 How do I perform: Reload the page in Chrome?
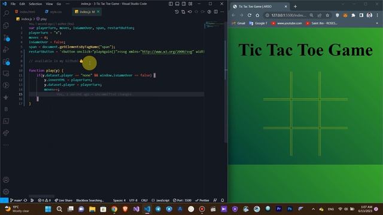(x=250, y=15)
